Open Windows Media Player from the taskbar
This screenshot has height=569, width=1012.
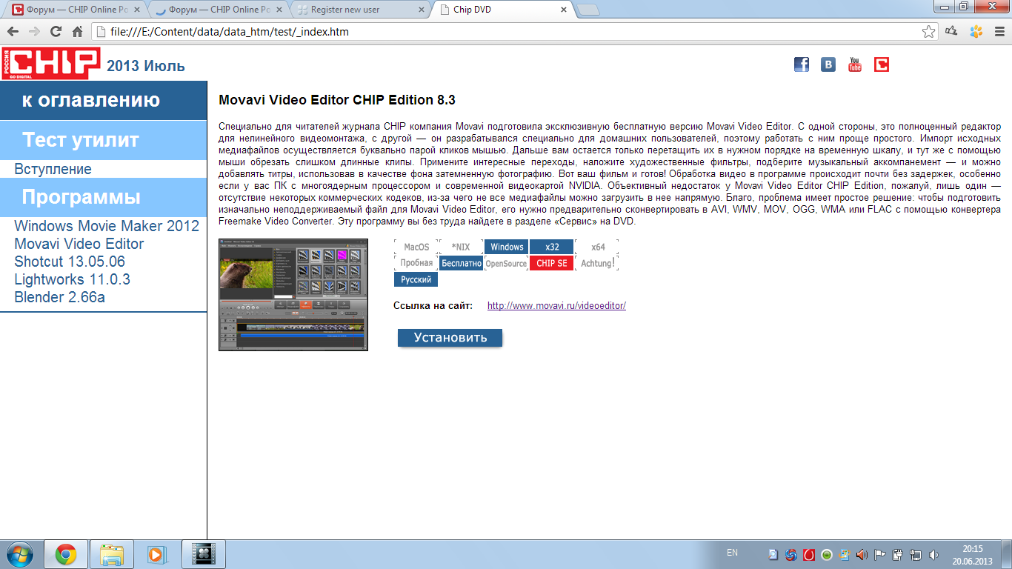(156, 554)
